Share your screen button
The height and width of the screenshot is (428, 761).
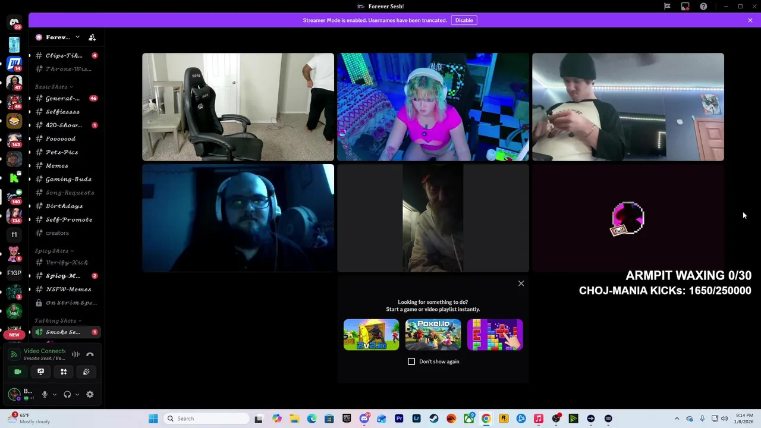(40, 372)
